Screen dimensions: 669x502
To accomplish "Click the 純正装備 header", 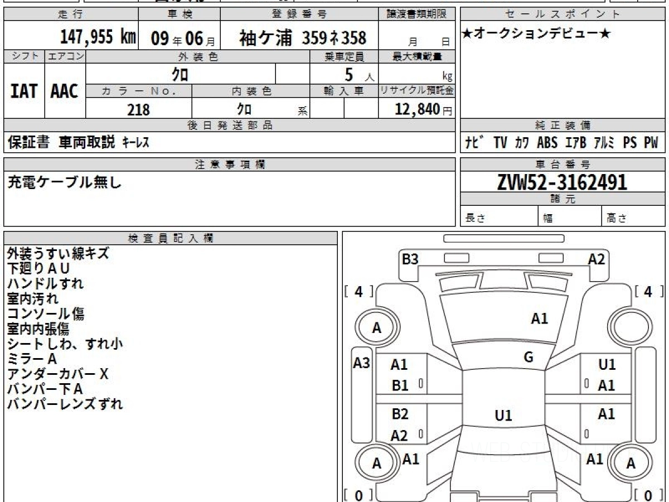I will 563,126.
